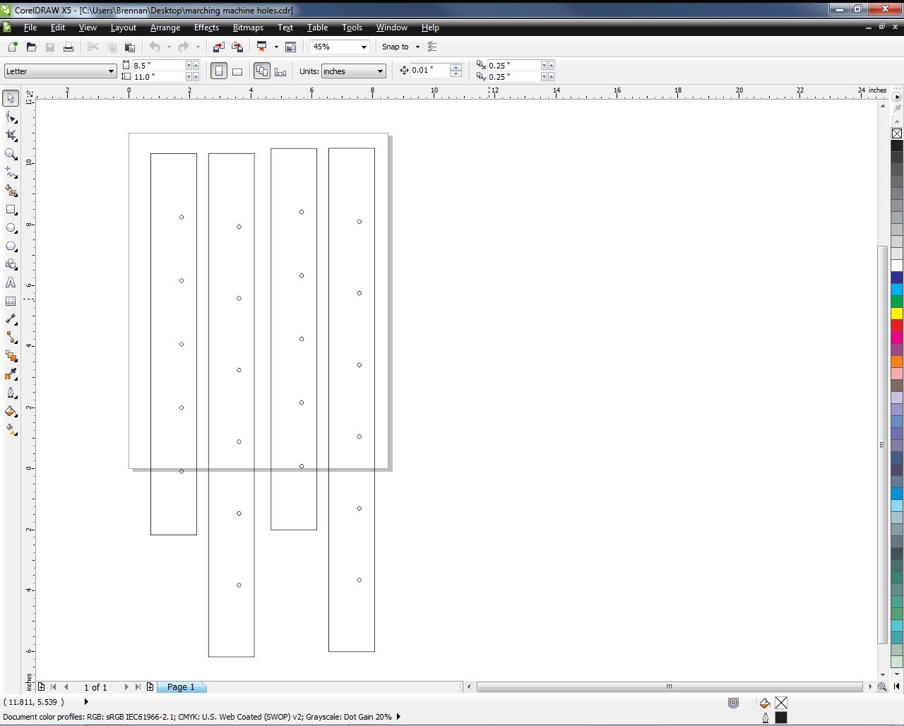Import a file using toolbar icon
The width and height of the screenshot is (904, 726).
(x=218, y=47)
